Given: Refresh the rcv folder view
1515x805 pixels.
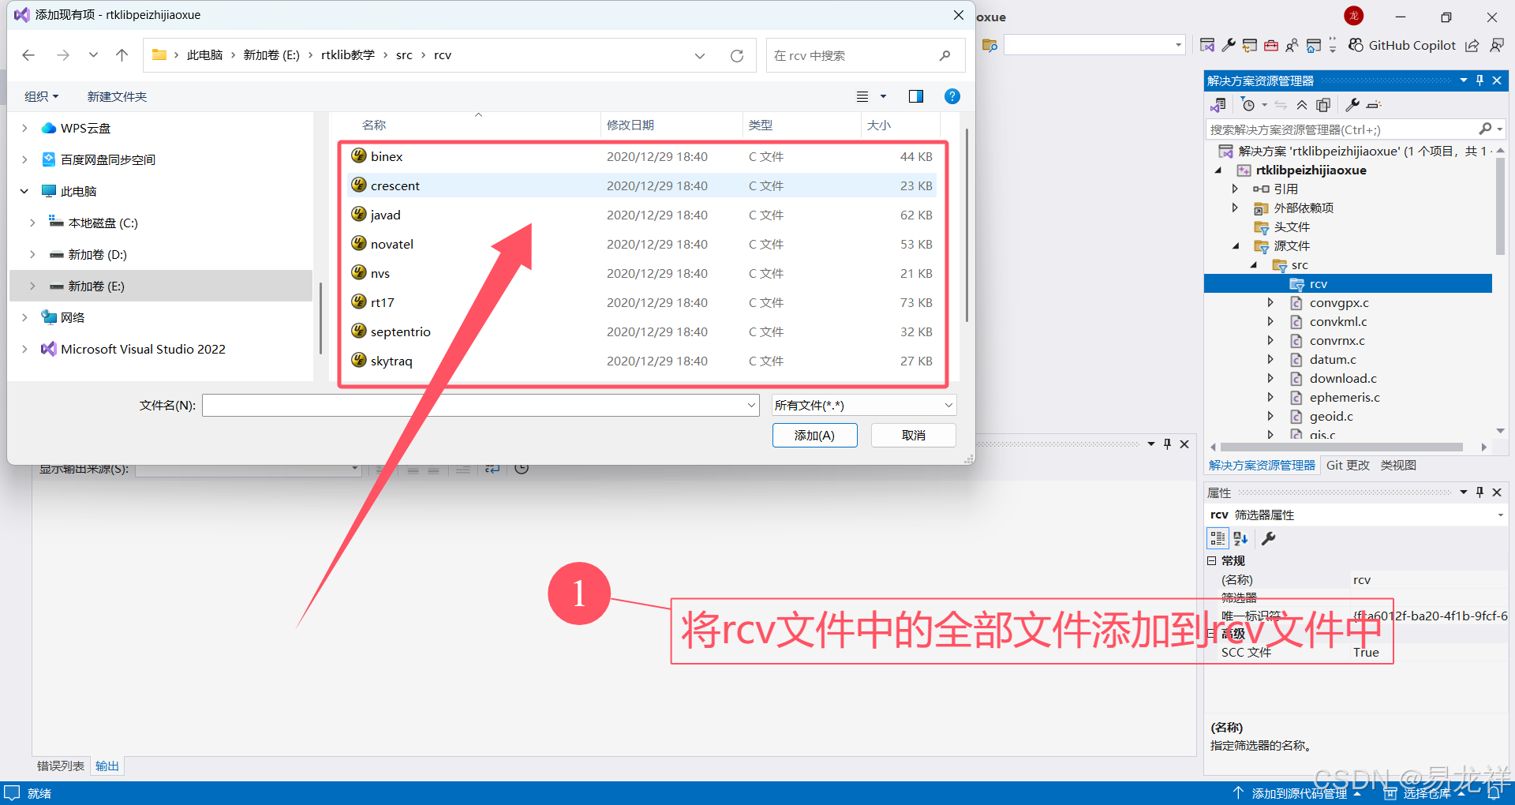Looking at the screenshot, I should (736, 55).
